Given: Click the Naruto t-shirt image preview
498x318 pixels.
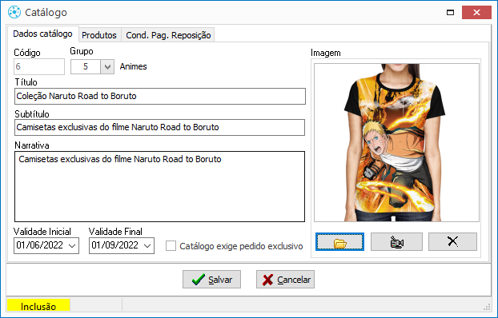Looking at the screenshot, I should (x=396, y=143).
